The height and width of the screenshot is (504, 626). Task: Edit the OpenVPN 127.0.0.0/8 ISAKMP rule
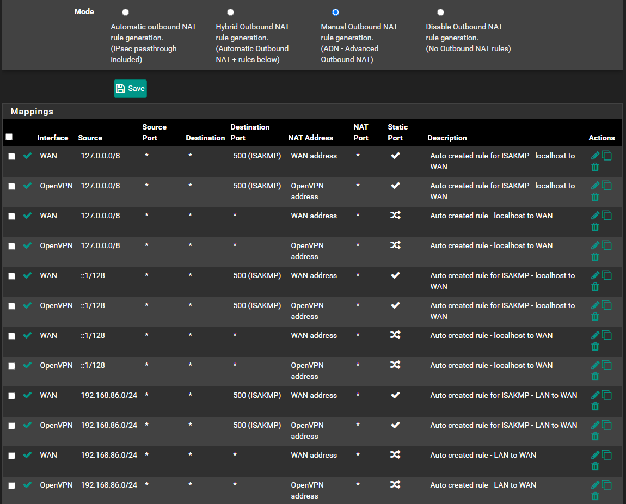click(x=596, y=186)
